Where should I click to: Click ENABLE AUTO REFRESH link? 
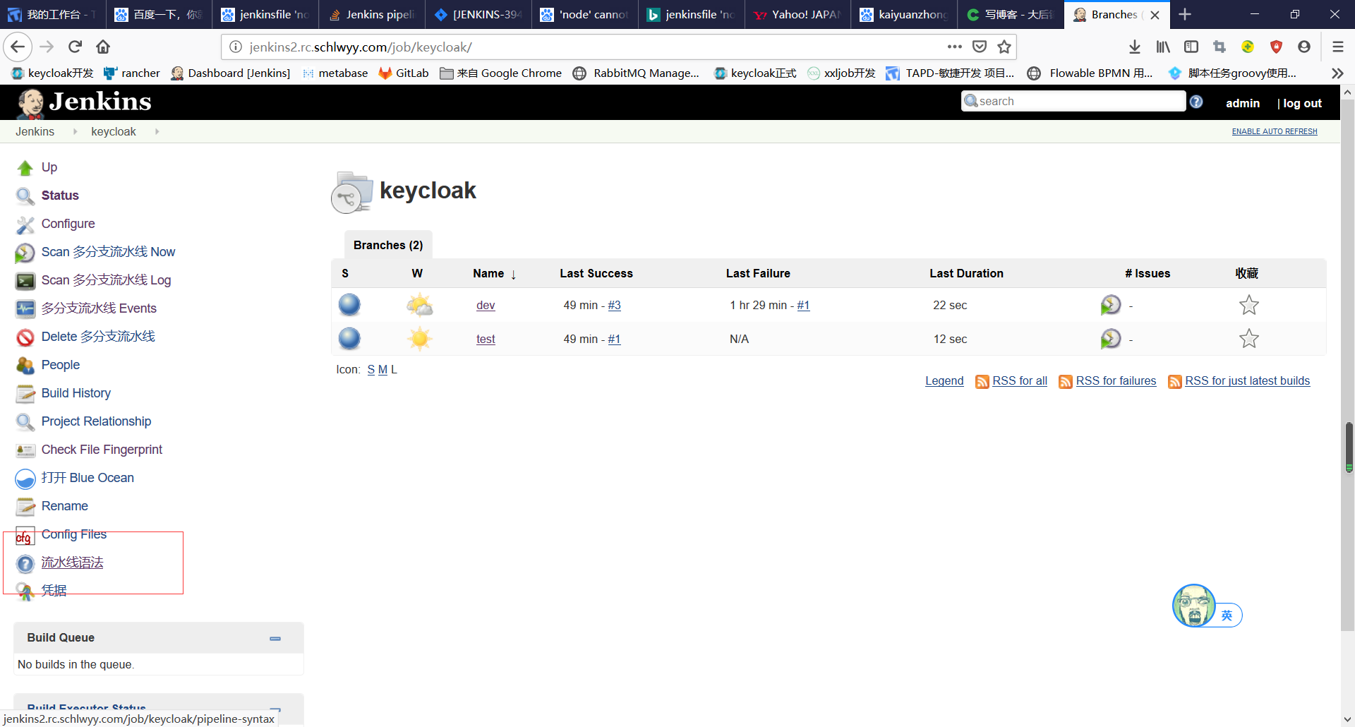click(1275, 131)
